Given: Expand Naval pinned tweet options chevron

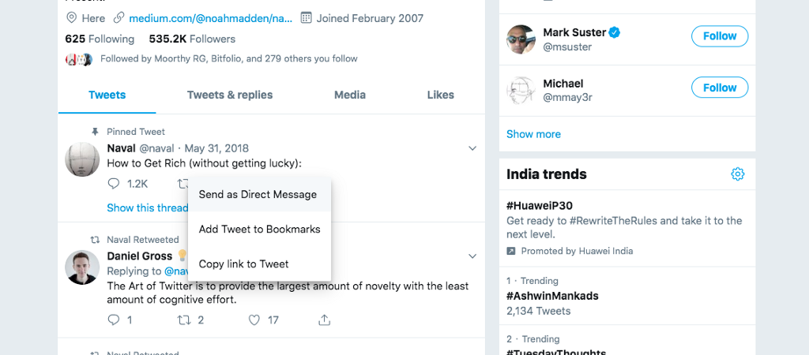Looking at the screenshot, I should [x=472, y=148].
